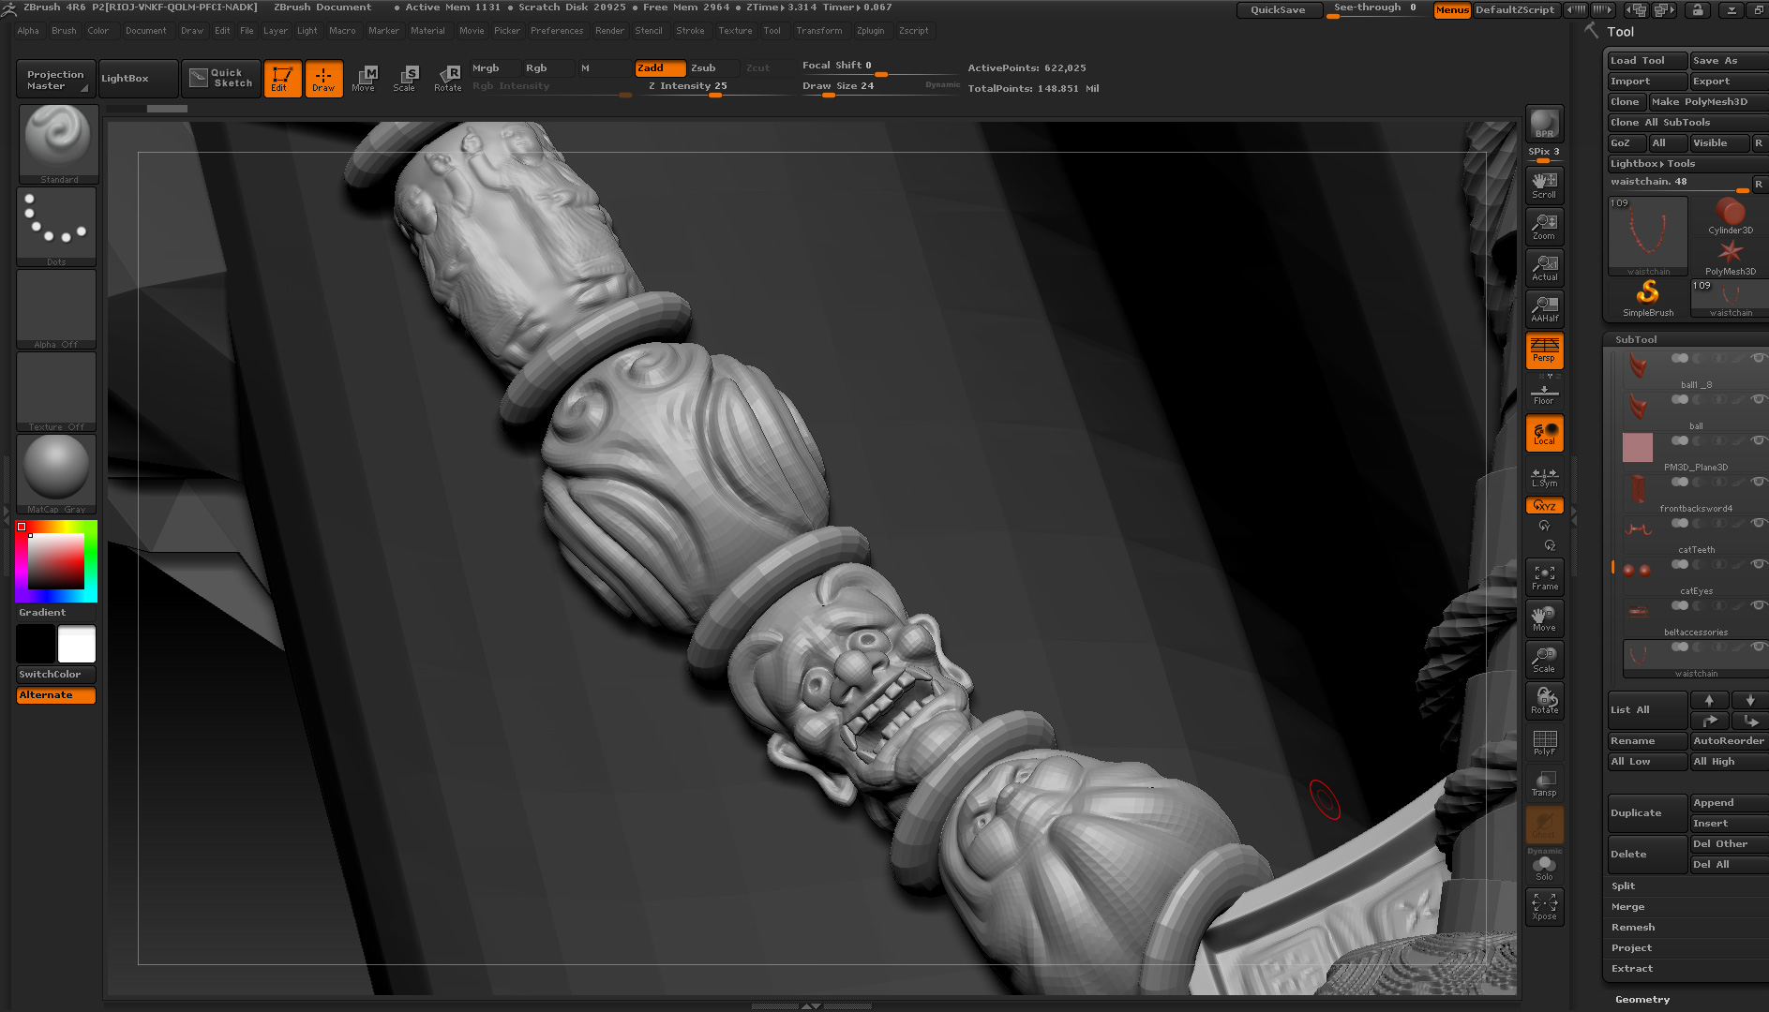This screenshot has width=1769, height=1012.
Task: Open the Render menu
Action: click(x=609, y=31)
